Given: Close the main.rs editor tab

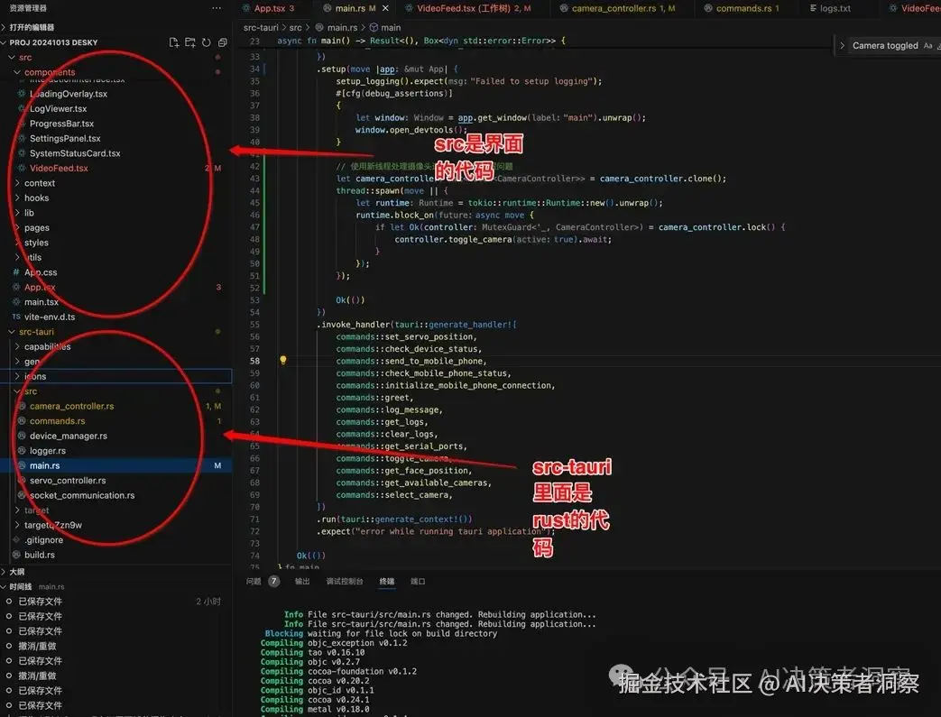Looking at the screenshot, I should pos(385,8).
